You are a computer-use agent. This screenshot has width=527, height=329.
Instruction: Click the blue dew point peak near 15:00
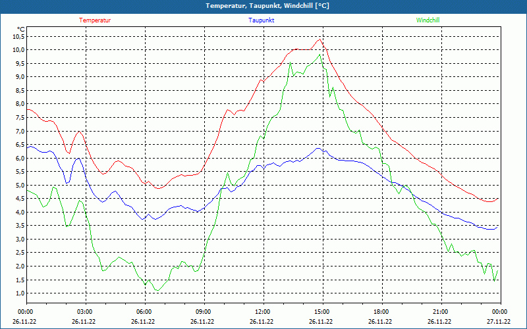tap(318, 148)
